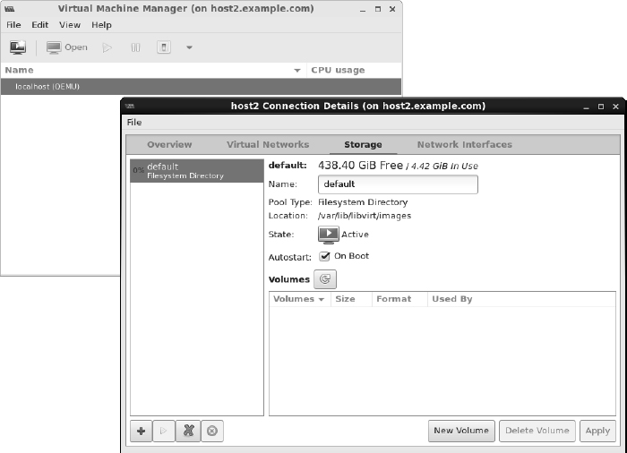Click the Delete Volume button
Image resolution: width=627 pixels, height=453 pixels.
(x=537, y=431)
